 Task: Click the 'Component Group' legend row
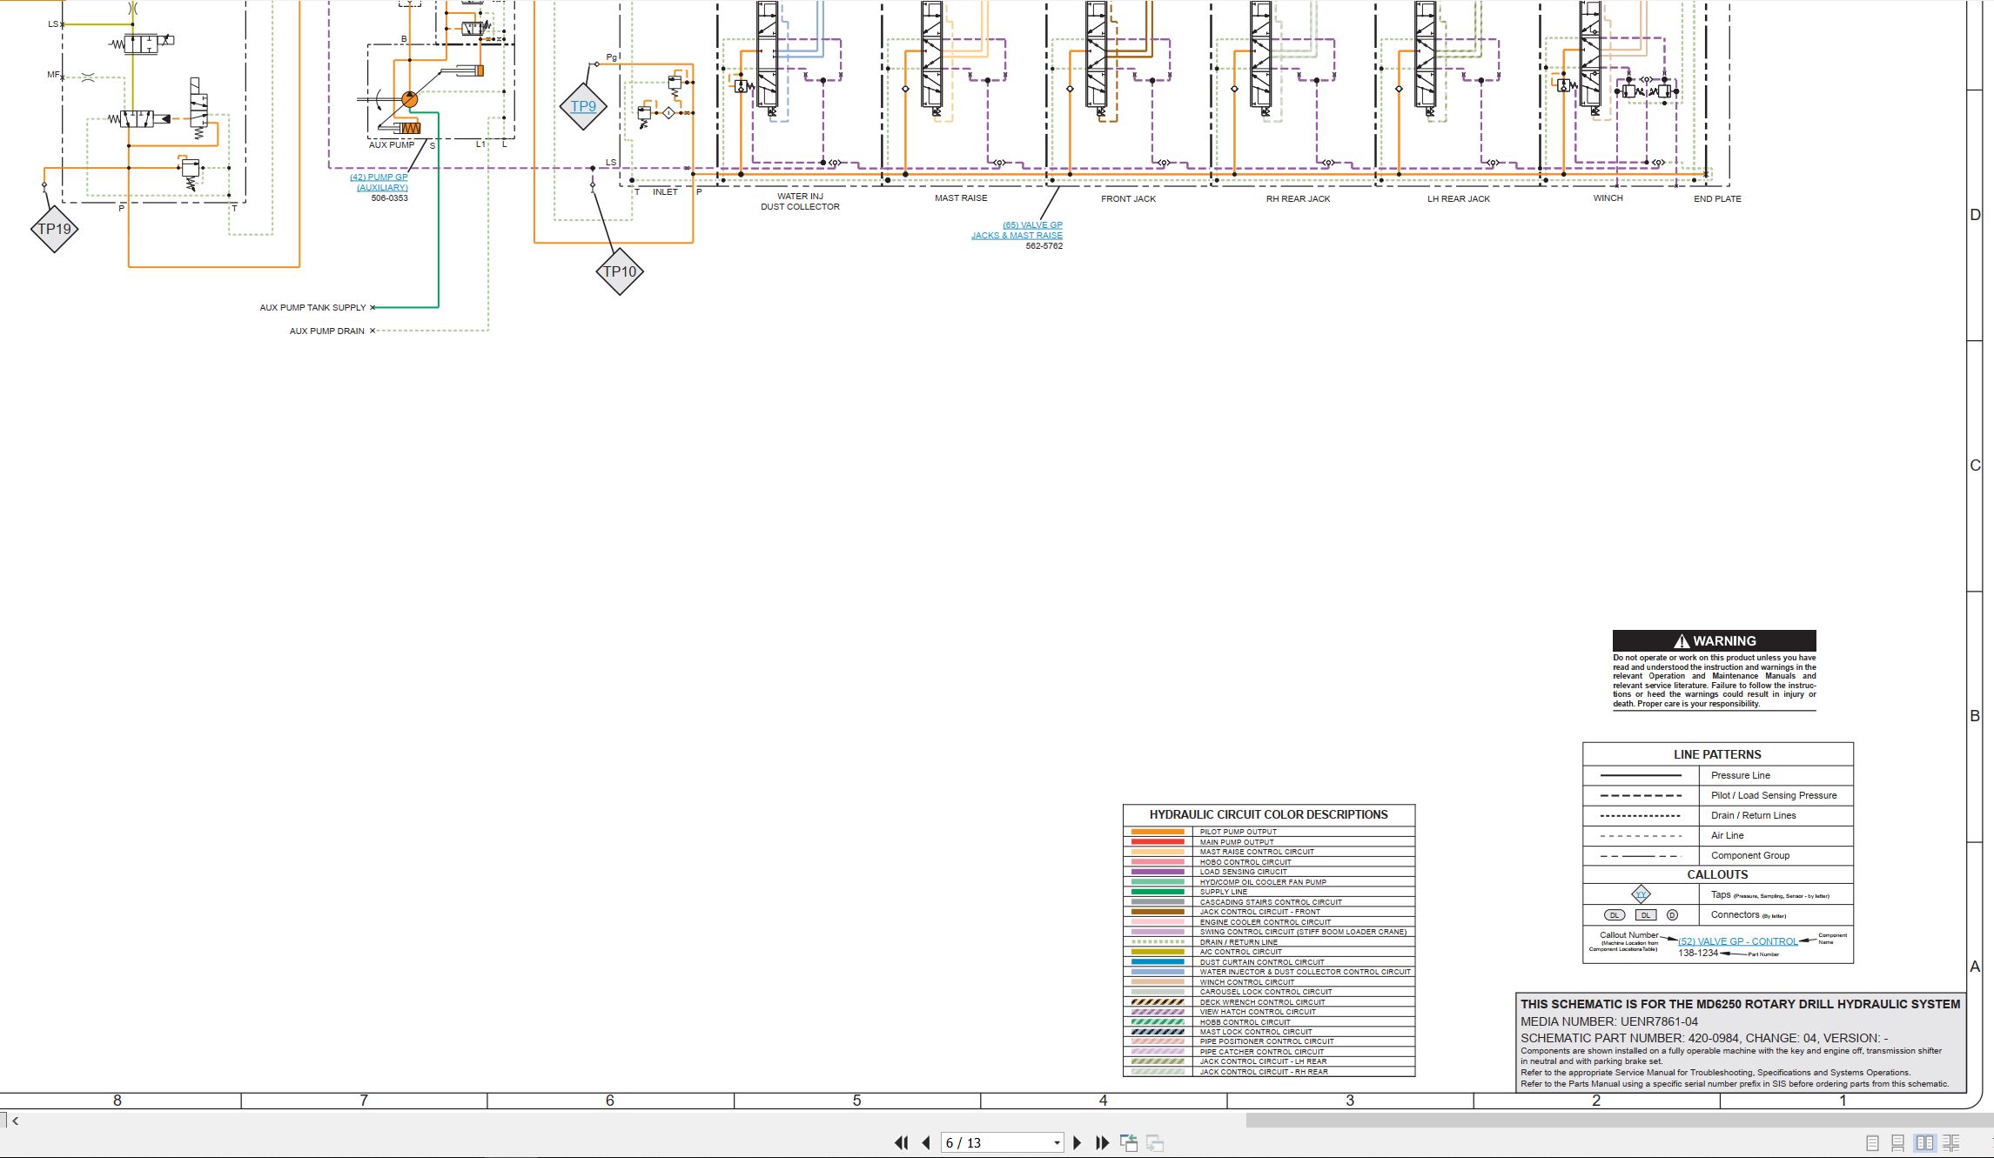pyautogui.click(x=1717, y=855)
